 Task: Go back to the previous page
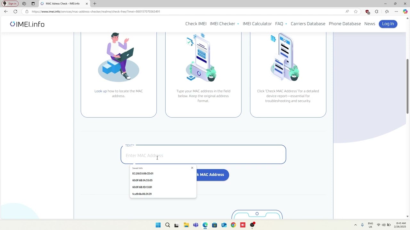pos(6,11)
